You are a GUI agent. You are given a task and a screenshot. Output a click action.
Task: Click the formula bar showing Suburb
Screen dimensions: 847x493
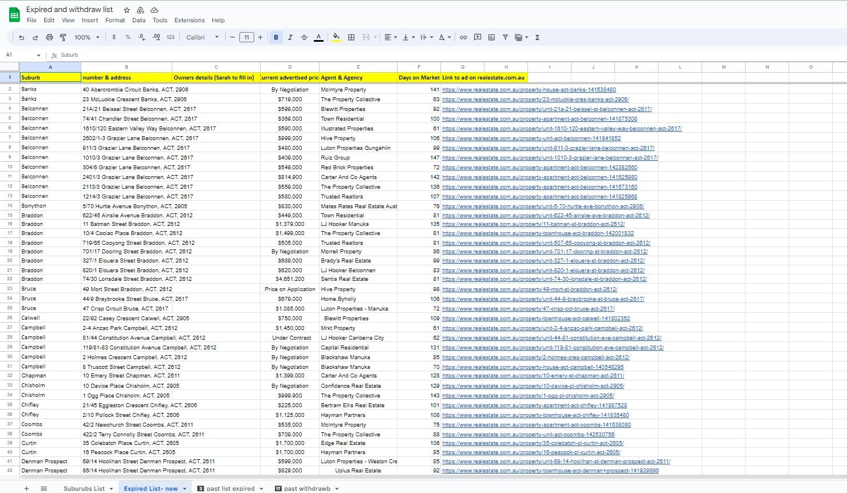point(447,55)
